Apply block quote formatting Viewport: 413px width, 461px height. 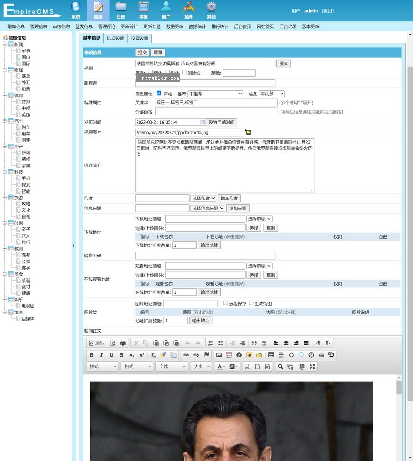[254, 343]
